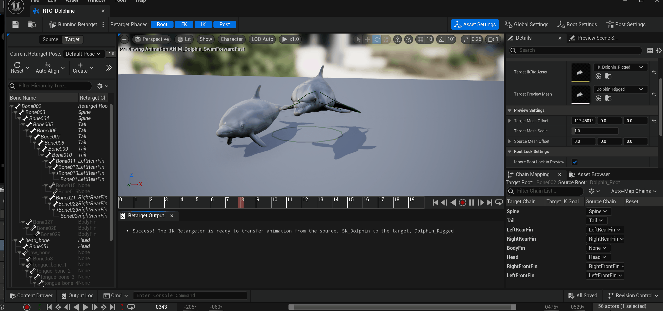Toggle the Ignore Root Lock in Preview checkbox
The width and height of the screenshot is (663, 311).
tap(574, 162)
